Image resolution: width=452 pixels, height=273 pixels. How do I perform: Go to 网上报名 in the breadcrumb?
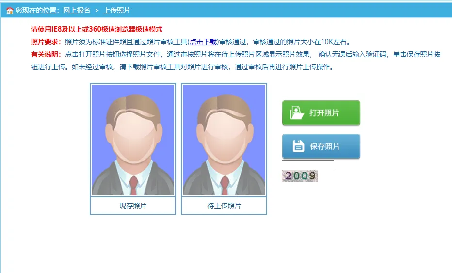click(x=77, y=10)
